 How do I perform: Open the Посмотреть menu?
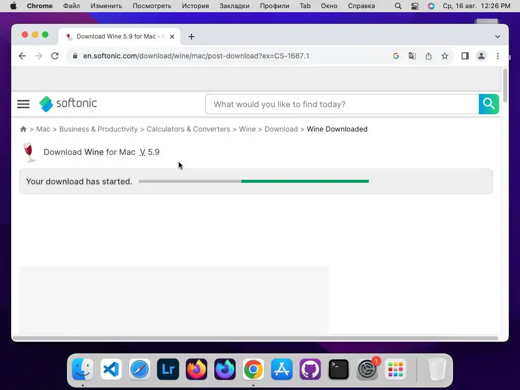tap(152, 6)
